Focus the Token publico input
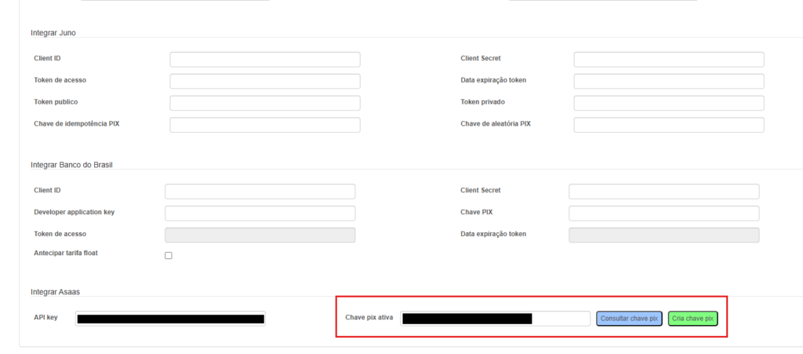The image size is (803, 354). pyautogui.click(x=264, y=103)
